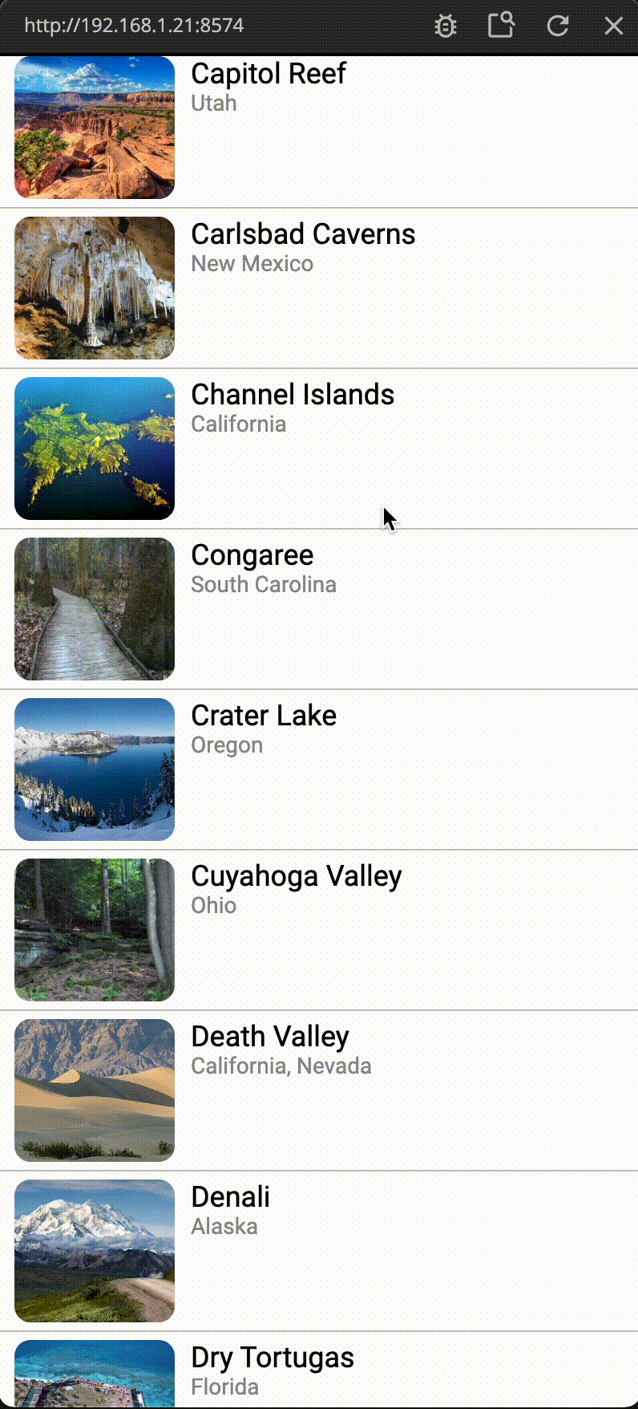Open the Capitol Reef thumbnail
Viewport: 638px width, 1409px height.
click(95, 127)
